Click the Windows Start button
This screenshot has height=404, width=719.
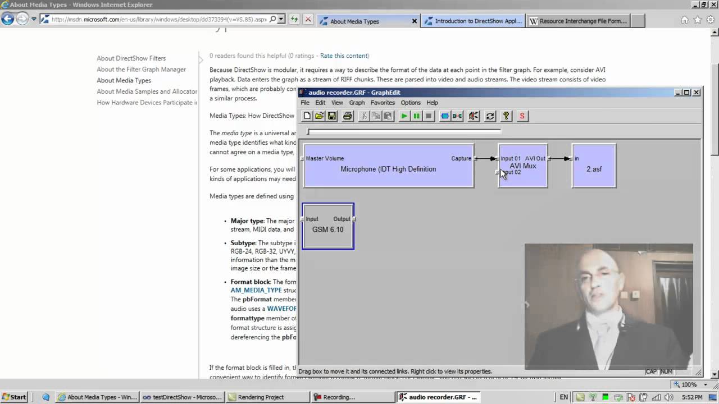tap(13, 397)
